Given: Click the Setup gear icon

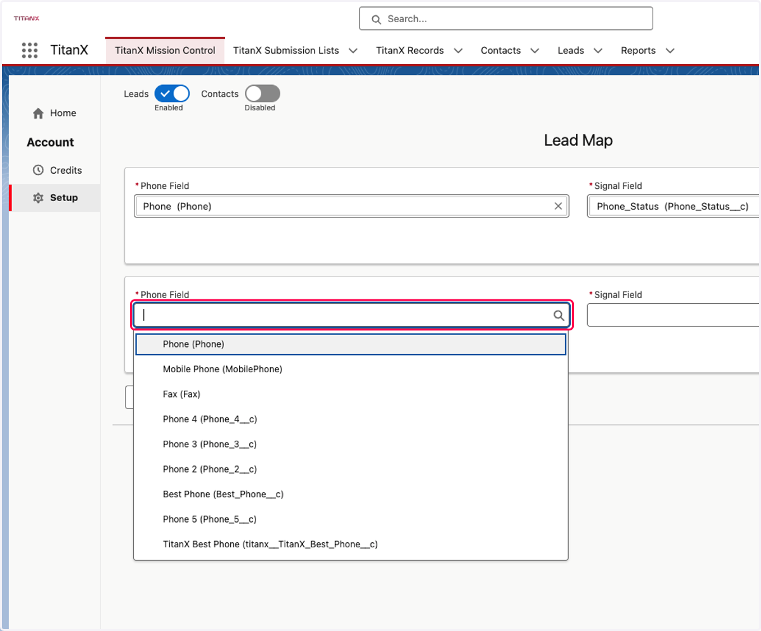Looking at the screenshot, I should (x=38, y=198).
